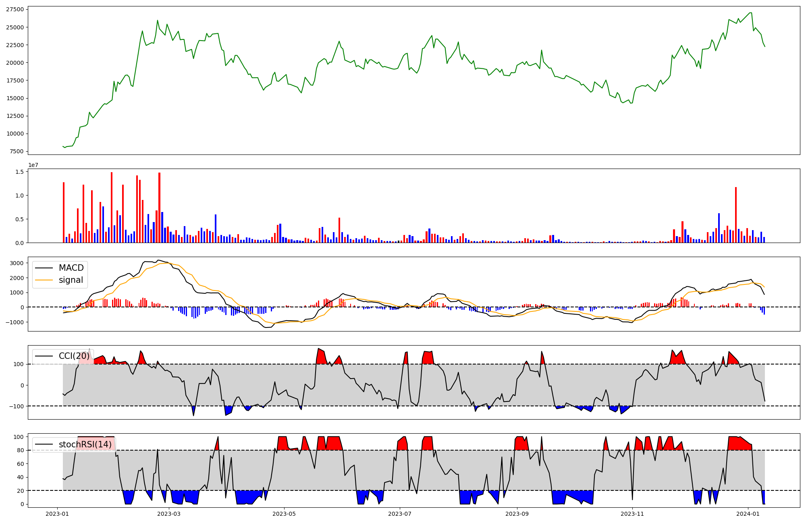Click the 27500 price axis tick label
The width and height of the screenshot is (806, 523).
tap(15, 9)
